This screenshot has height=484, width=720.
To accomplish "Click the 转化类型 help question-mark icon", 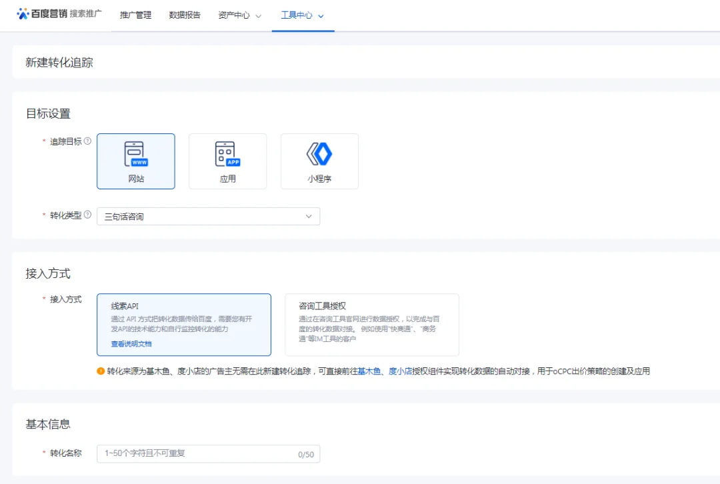I will [87, 215].
